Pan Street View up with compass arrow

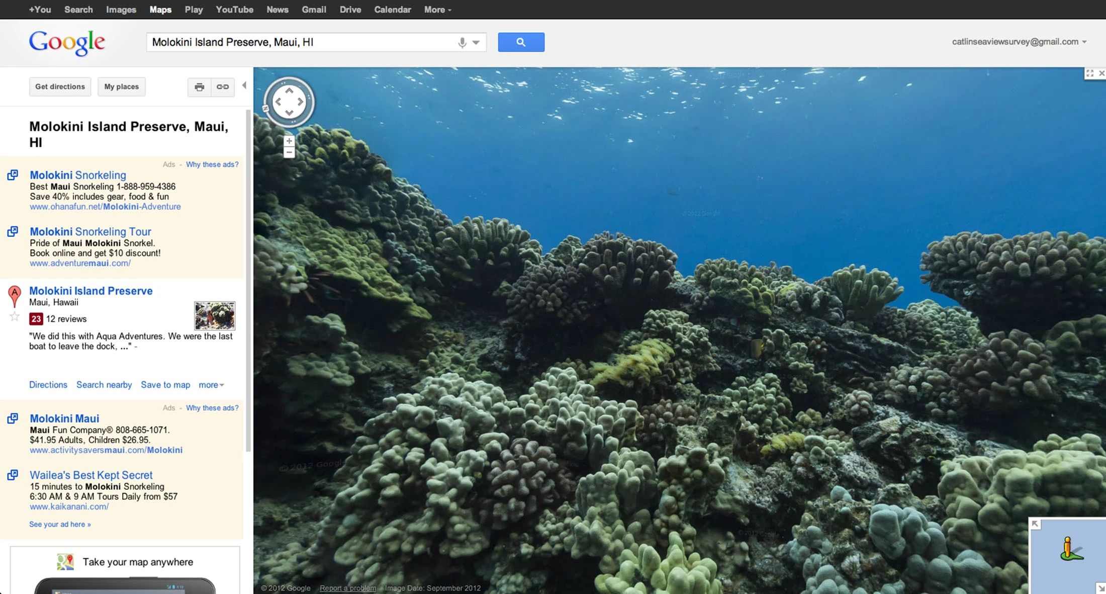[289, 91]
